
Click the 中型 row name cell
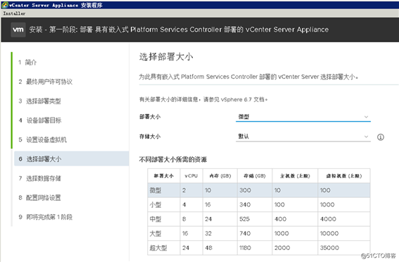click(164, 219)
